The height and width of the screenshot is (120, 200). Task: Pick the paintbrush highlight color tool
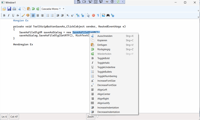click(23, 15)
